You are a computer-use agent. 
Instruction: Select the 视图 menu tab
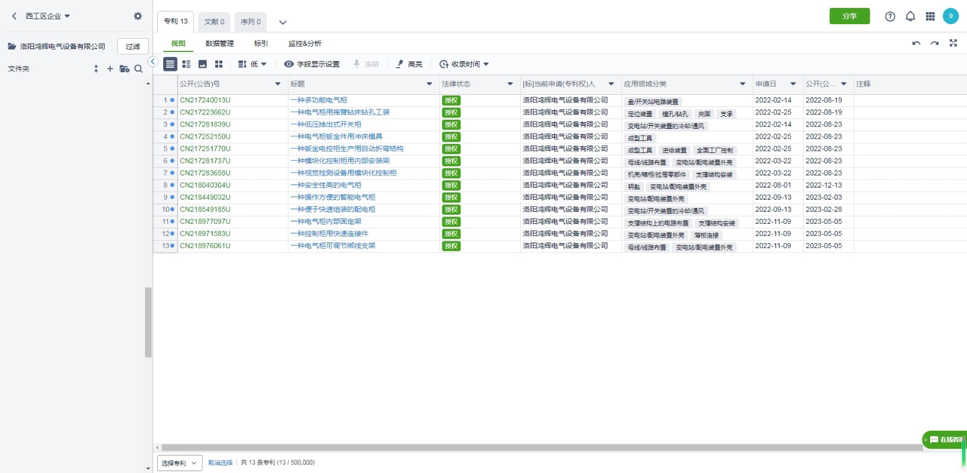(x=178, y=44)
